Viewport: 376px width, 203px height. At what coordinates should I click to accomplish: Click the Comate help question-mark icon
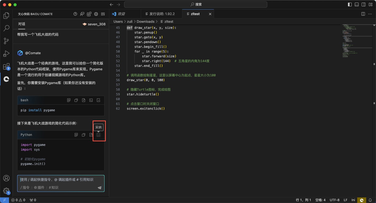(x=75, y=14)
